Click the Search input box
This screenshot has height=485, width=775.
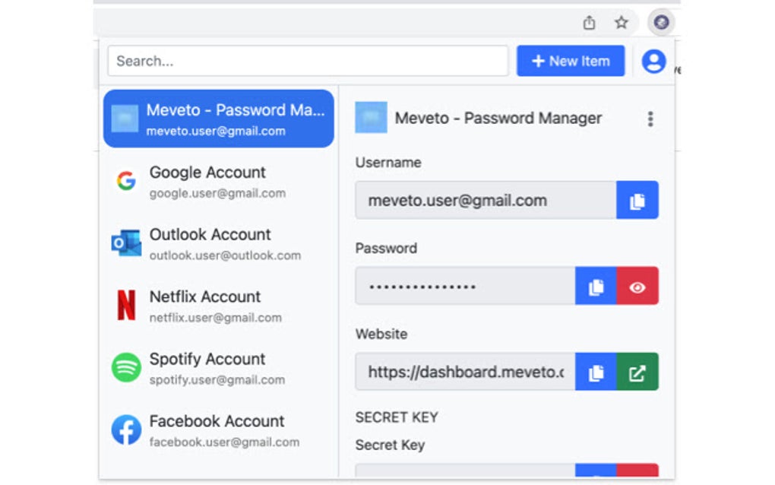point(307,61)
